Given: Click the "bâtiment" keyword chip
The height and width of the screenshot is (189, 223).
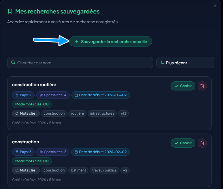Looking at the screenshot, I should 78,170.
